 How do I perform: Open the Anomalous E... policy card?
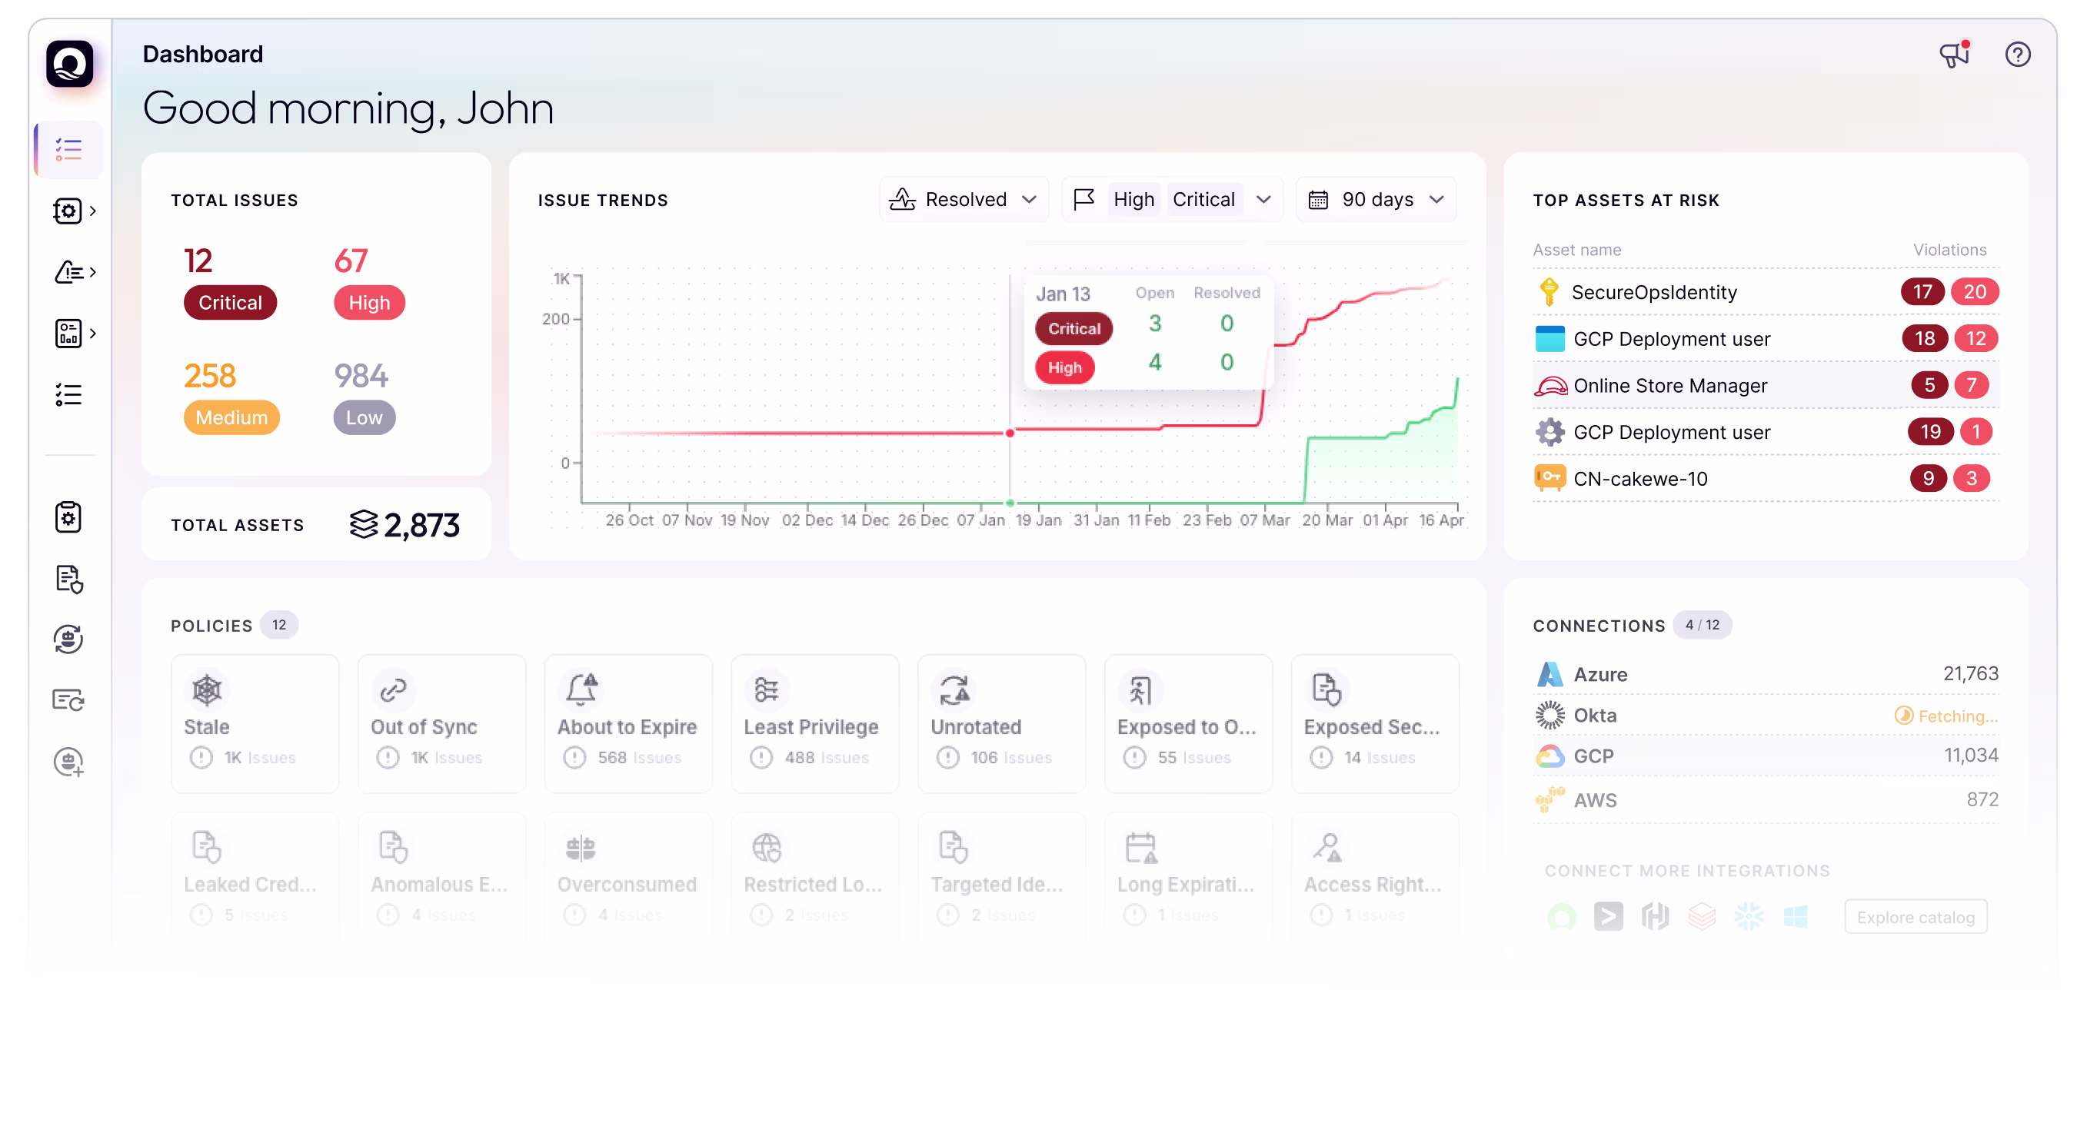pos(441,878)
